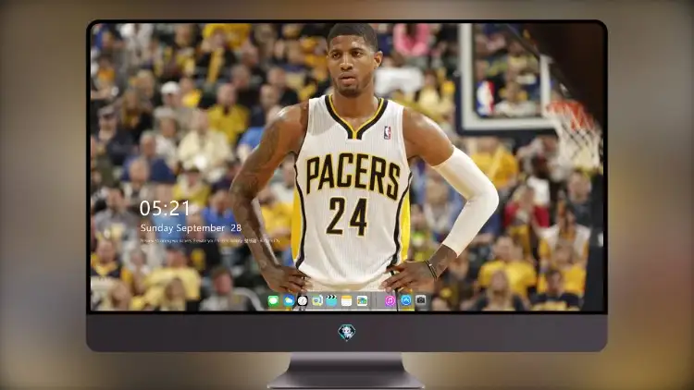Open the photo gallery icon in the dock

(362, 301)
